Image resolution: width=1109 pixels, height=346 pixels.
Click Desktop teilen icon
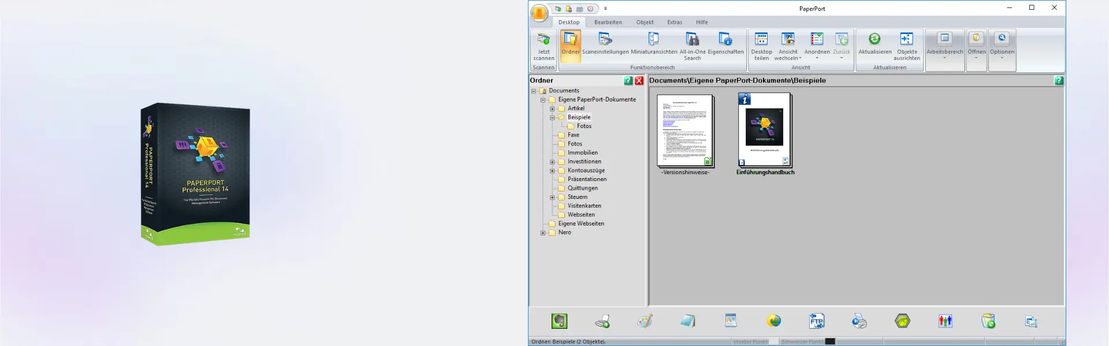tap(761, 39)
